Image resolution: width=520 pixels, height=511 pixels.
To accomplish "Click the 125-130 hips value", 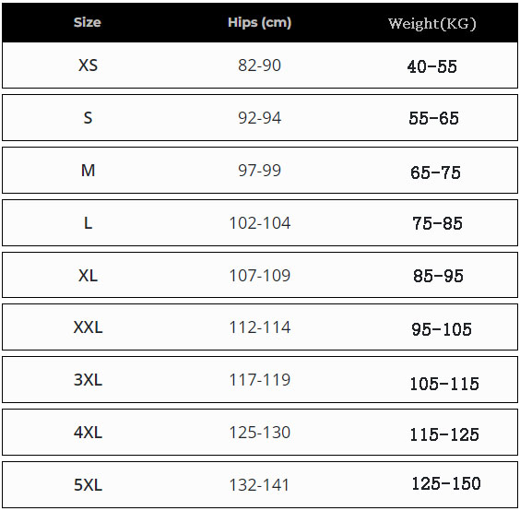I will click(260, 433).
